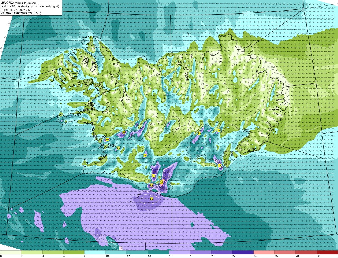Screen dimensions: 338x258
Task: Click the white 25 contour label near the legend
Action: coord(121,248)
